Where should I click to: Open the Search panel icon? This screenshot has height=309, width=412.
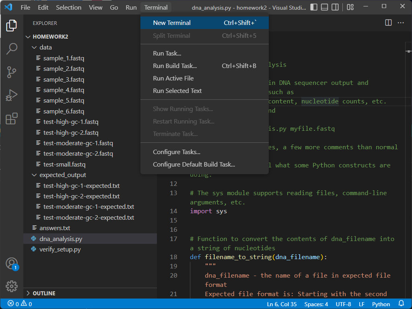tap(12, 48)
